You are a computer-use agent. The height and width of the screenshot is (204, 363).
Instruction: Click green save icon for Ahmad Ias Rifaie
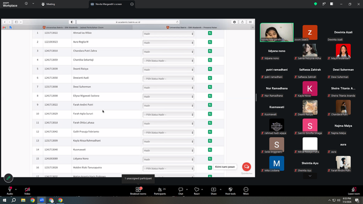(x=210, y=33)
